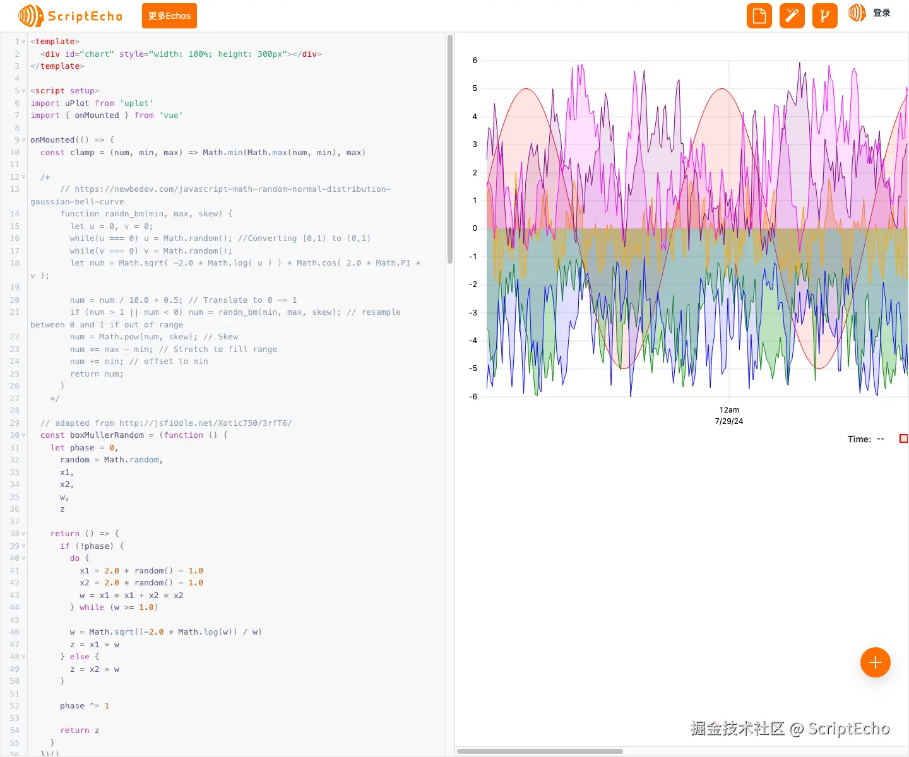Image resolution: width=909 pixels, height=757 pixels.
Task: Fold the comment block at line 12
Action: click(x=24, y=177)
